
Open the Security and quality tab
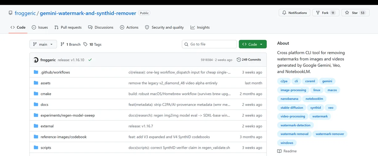(x=164, y=27)
